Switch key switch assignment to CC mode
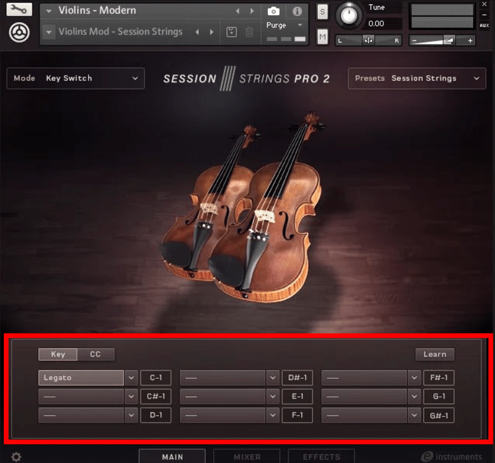 coord(96,354)
